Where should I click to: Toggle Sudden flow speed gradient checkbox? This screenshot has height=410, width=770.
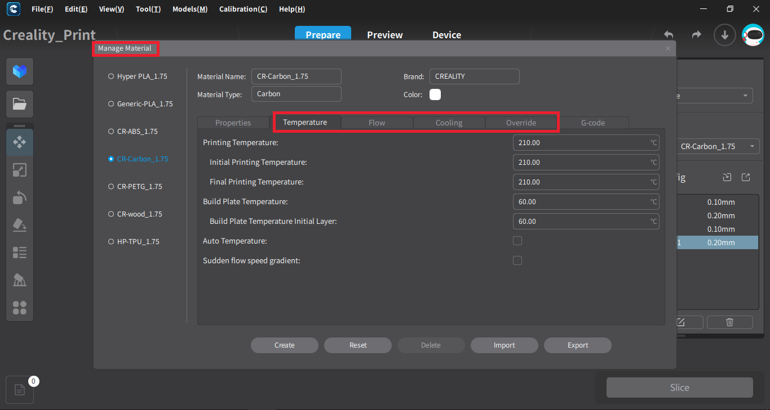point(517,260)
